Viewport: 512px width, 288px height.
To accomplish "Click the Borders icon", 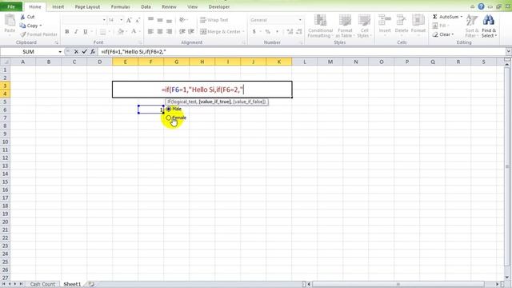I will (x=103, y=32).
